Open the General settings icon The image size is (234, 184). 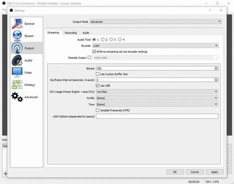tap(17, 24)
